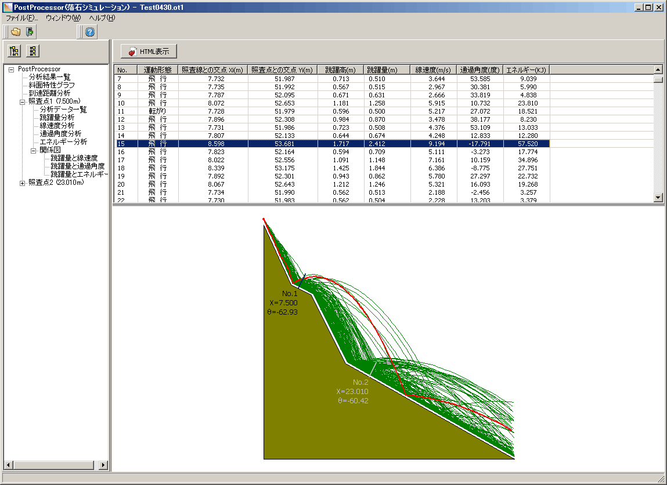Viewport: 667px width, 485px height.
Task: Select 照査点1 (7.500m) tree label
Action: (x=55, y=101)
